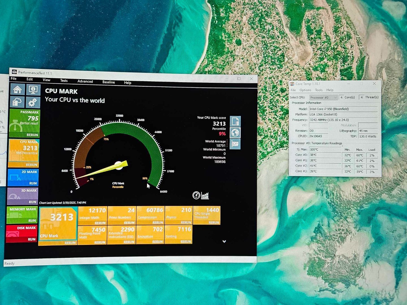
Task: Click the results document icon beside CPU Mark score
Action: (235, 121)
